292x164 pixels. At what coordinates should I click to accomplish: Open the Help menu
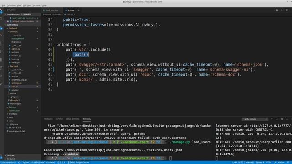click(x=44, y=5)
